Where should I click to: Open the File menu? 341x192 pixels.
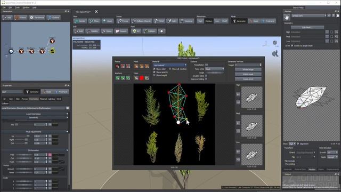coord(4,7)
